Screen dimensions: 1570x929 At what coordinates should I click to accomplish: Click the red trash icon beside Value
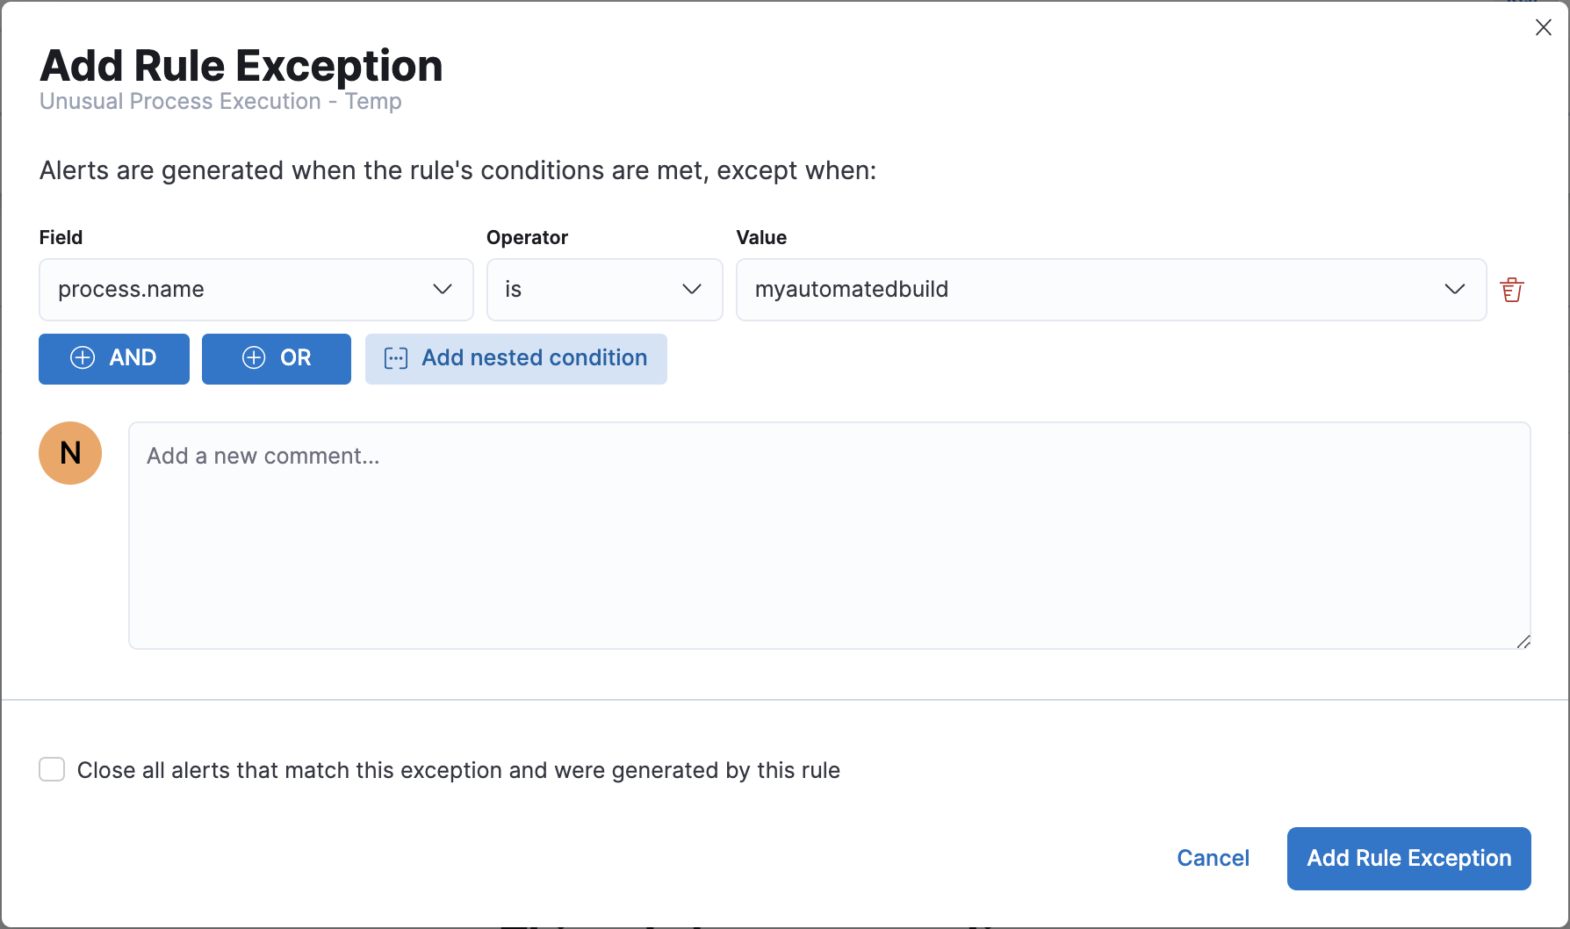click(1513, 290)
